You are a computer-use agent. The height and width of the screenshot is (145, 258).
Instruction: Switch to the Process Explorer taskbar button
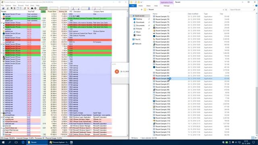click(x=58, y=142)
